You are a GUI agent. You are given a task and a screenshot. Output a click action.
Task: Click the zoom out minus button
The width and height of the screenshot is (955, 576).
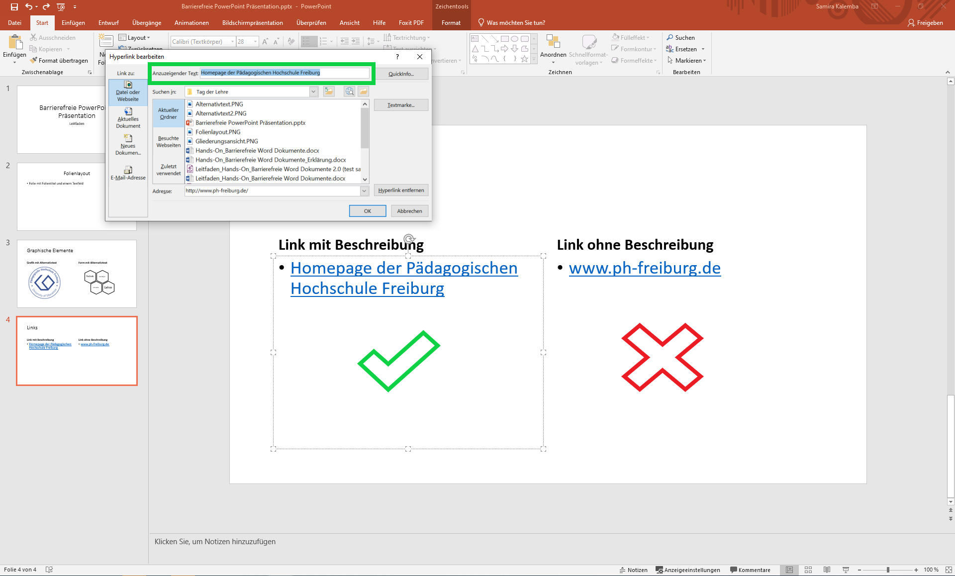click(x=859, y=570)
